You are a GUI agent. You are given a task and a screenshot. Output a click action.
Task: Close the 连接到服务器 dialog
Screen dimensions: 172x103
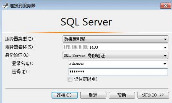pyautogui.click(x=165, y=6)
